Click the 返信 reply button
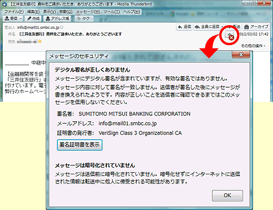Viewport: 273px width, 210px height. 184,27
